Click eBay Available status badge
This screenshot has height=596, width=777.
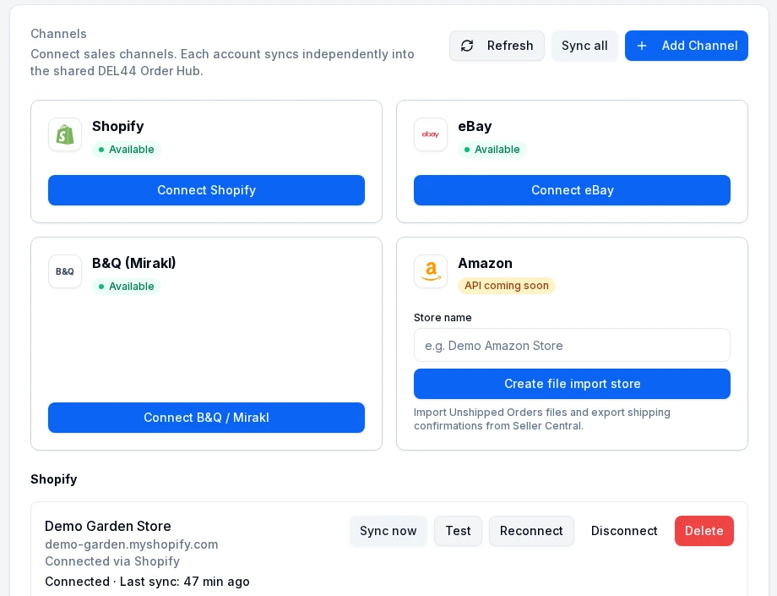[x=492, y=150]
